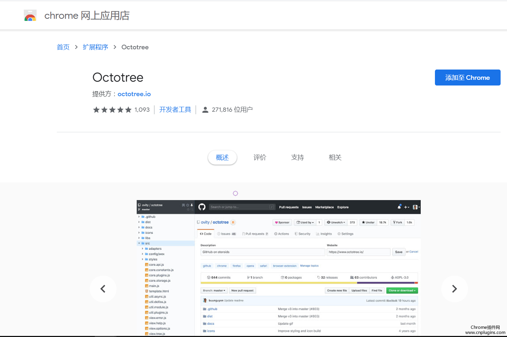
Task: Click the carousel indicator circle above the screenshot
Action: tap(235, 193)
